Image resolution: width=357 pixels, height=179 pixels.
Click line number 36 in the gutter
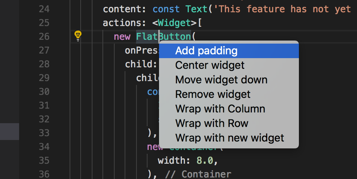tap(44, 174)
